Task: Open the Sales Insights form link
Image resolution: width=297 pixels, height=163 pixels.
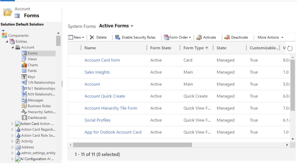Action: click(97, 72)
